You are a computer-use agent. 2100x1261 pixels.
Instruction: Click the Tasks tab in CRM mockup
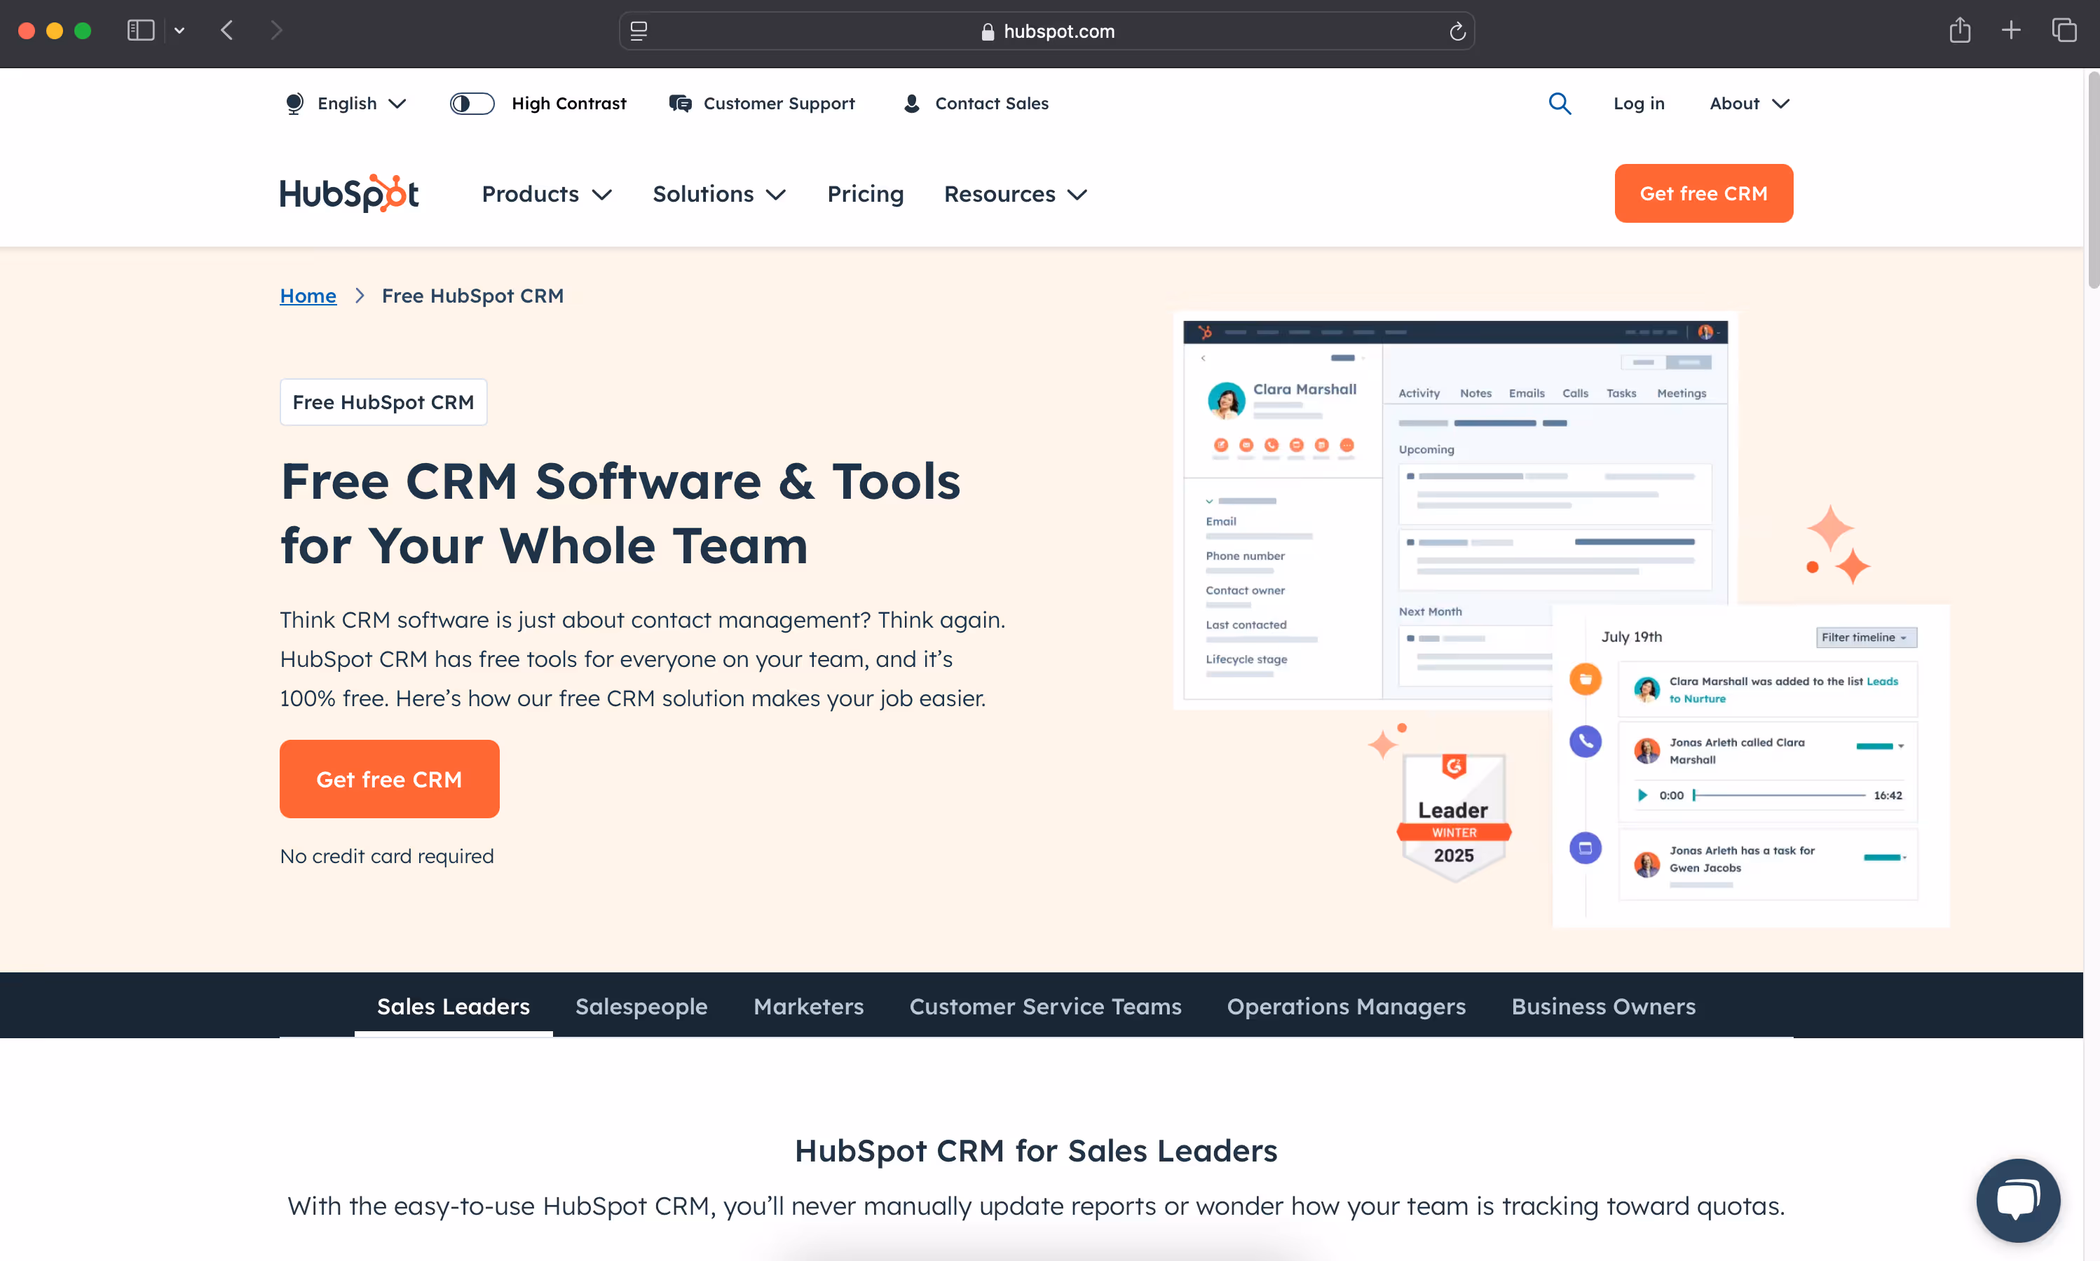(1621, 394)
